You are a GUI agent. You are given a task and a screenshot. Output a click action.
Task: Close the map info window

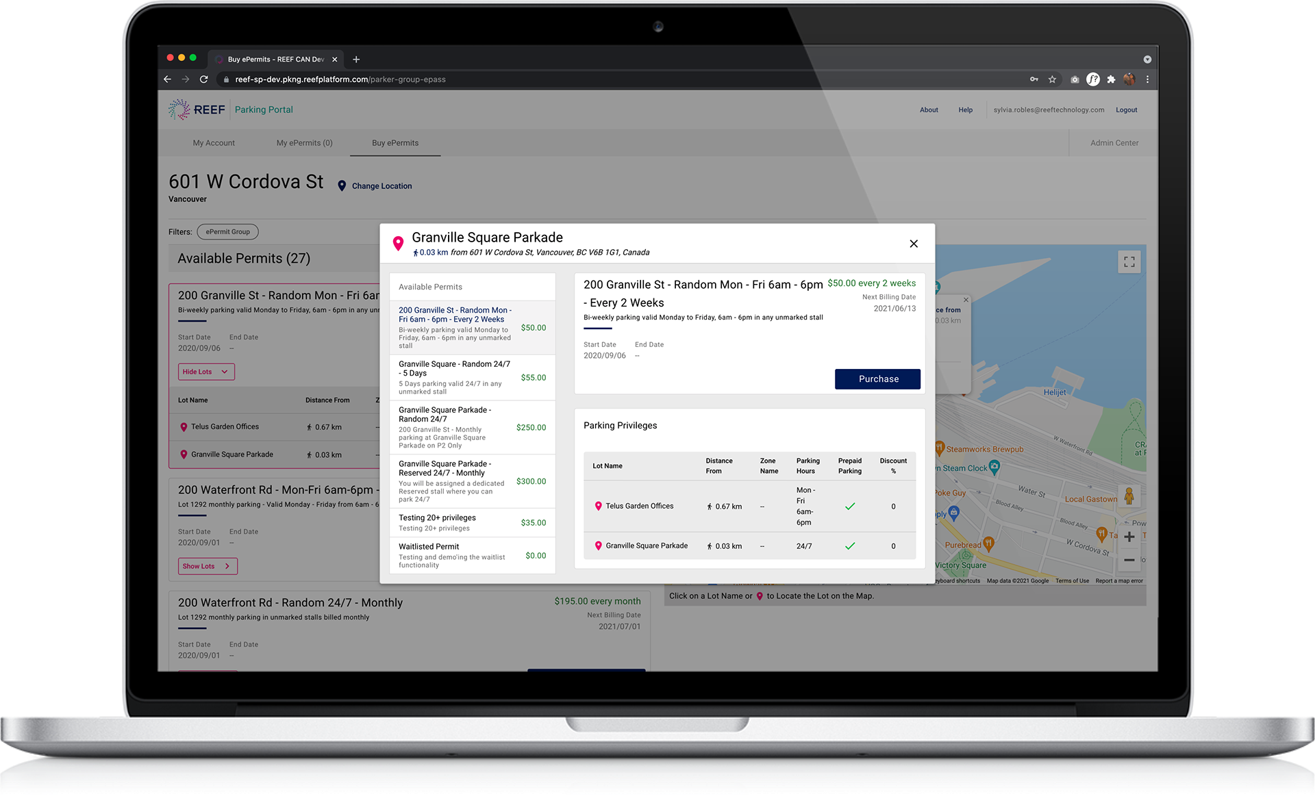pos(966,300)
